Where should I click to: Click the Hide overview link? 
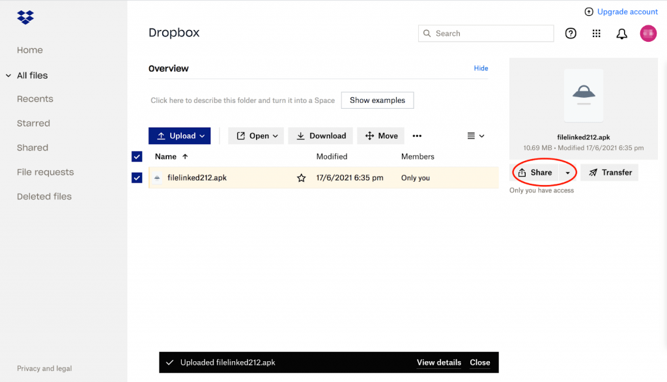(481, 68)
